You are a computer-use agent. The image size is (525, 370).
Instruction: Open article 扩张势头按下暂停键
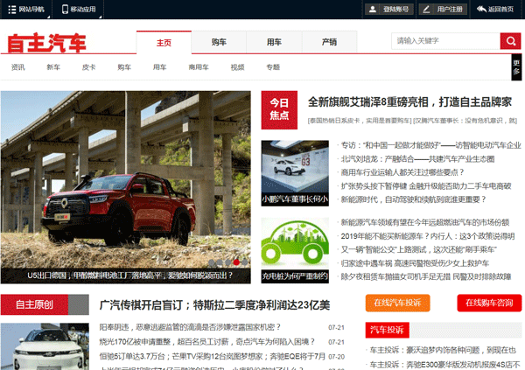426,186
